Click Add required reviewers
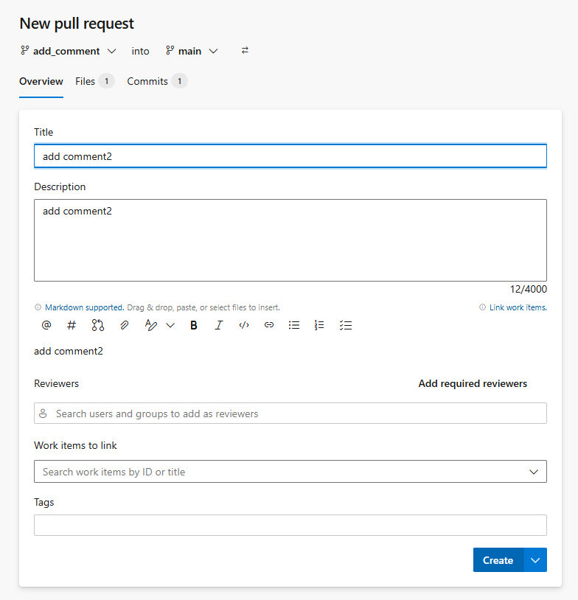The width and height of the screenshot is (578, 600). coord(473,383)
